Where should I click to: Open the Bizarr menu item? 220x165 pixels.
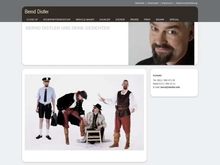click(x=160, y=19)
